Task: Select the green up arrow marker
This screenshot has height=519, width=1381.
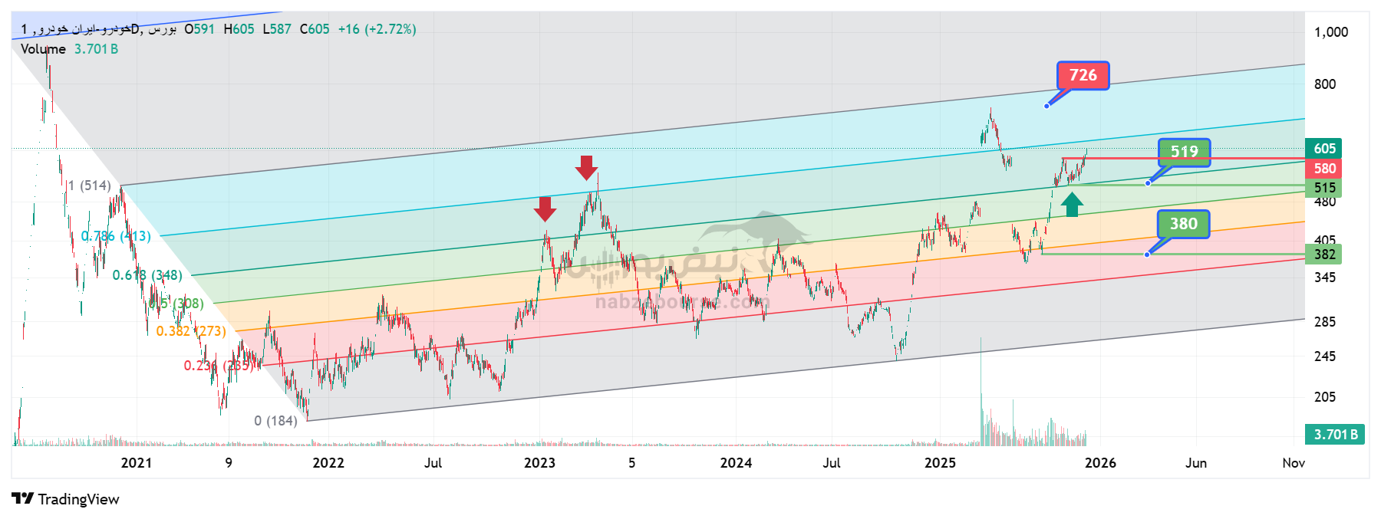Action: click(x=1072, y=205)
